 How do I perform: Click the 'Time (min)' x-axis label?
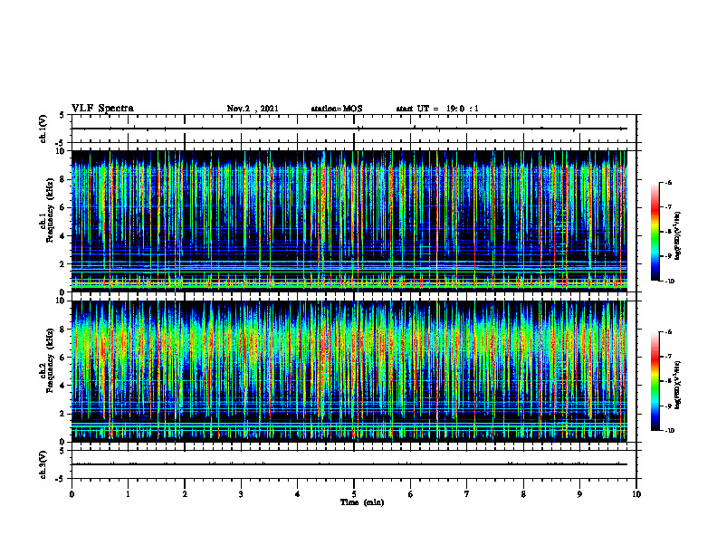362,502
